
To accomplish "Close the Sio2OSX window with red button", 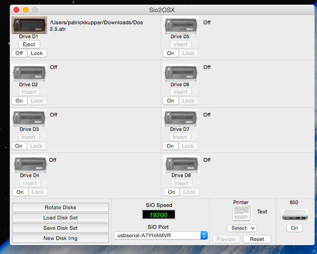I will pyautogui.click(x=16, y=10).
